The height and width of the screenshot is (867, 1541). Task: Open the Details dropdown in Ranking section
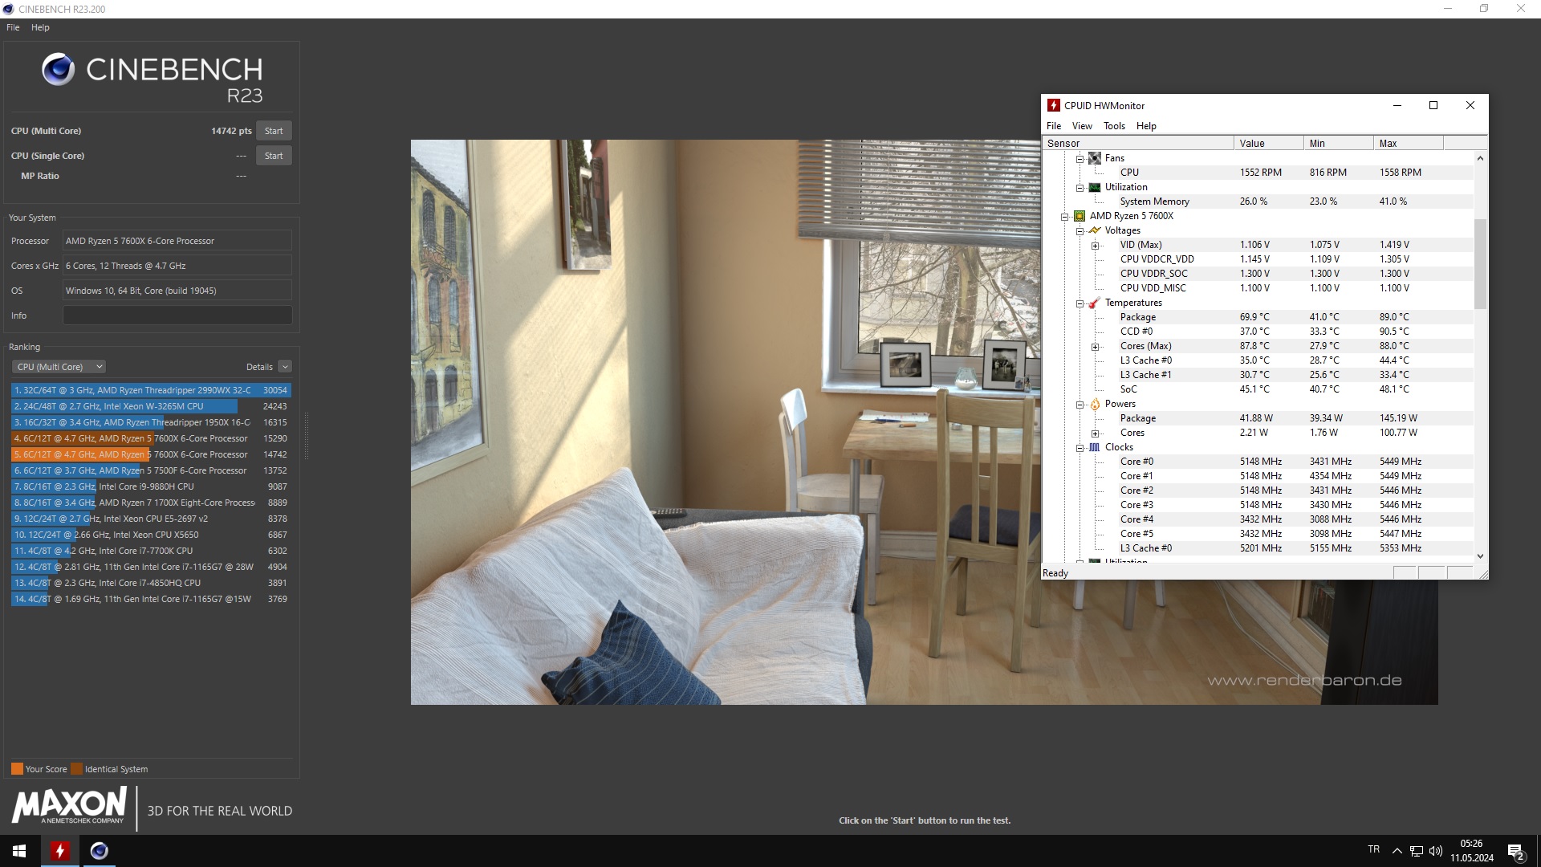[x=283, y=366]
